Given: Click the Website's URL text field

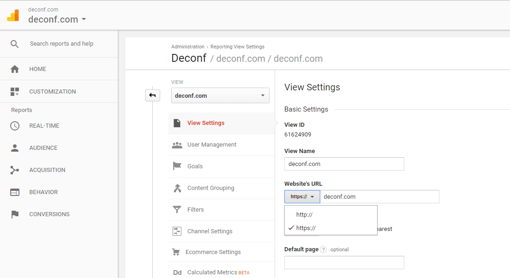Looking at the screenshot, I should (379, 197).
